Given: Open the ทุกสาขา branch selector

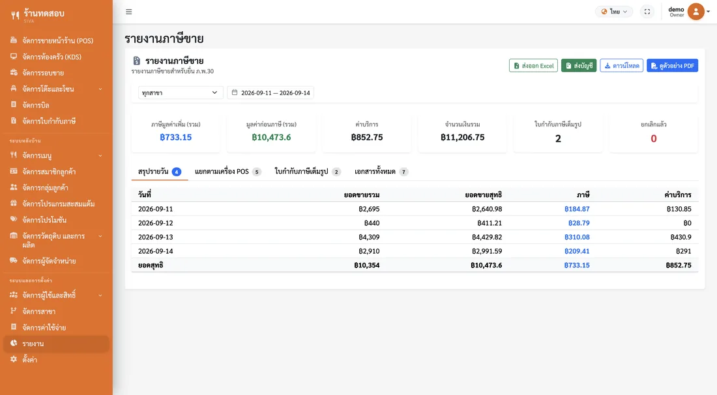Looking at the screenshot, I should [180, 92].
